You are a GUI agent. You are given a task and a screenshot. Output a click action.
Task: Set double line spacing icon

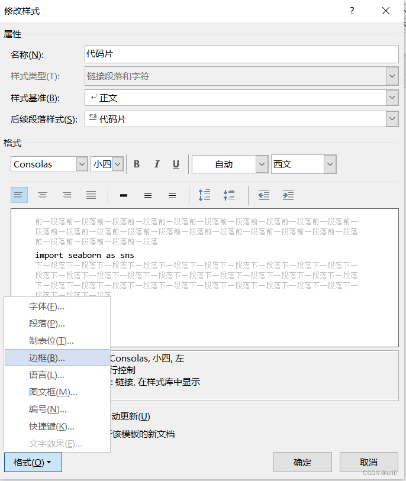172,195
